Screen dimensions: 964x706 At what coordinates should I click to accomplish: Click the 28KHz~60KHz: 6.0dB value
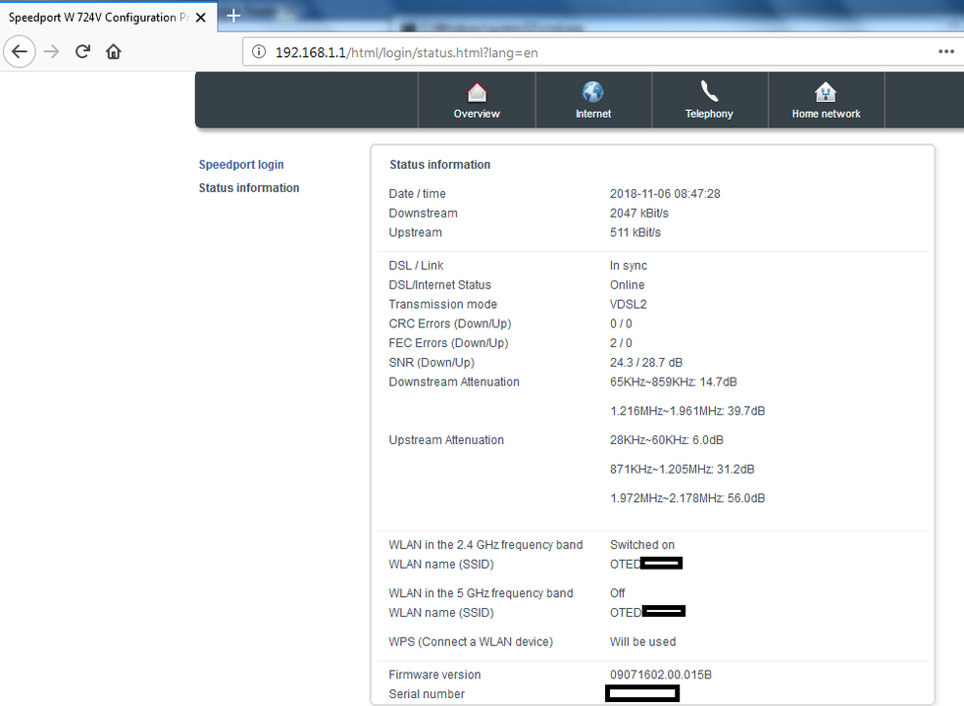click(x=667, y=440)
